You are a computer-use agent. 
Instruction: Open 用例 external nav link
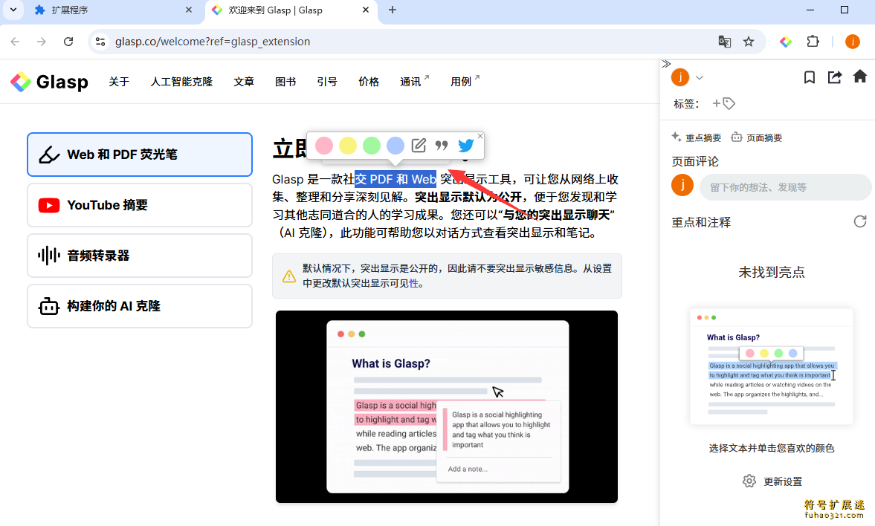click(465, 82)
